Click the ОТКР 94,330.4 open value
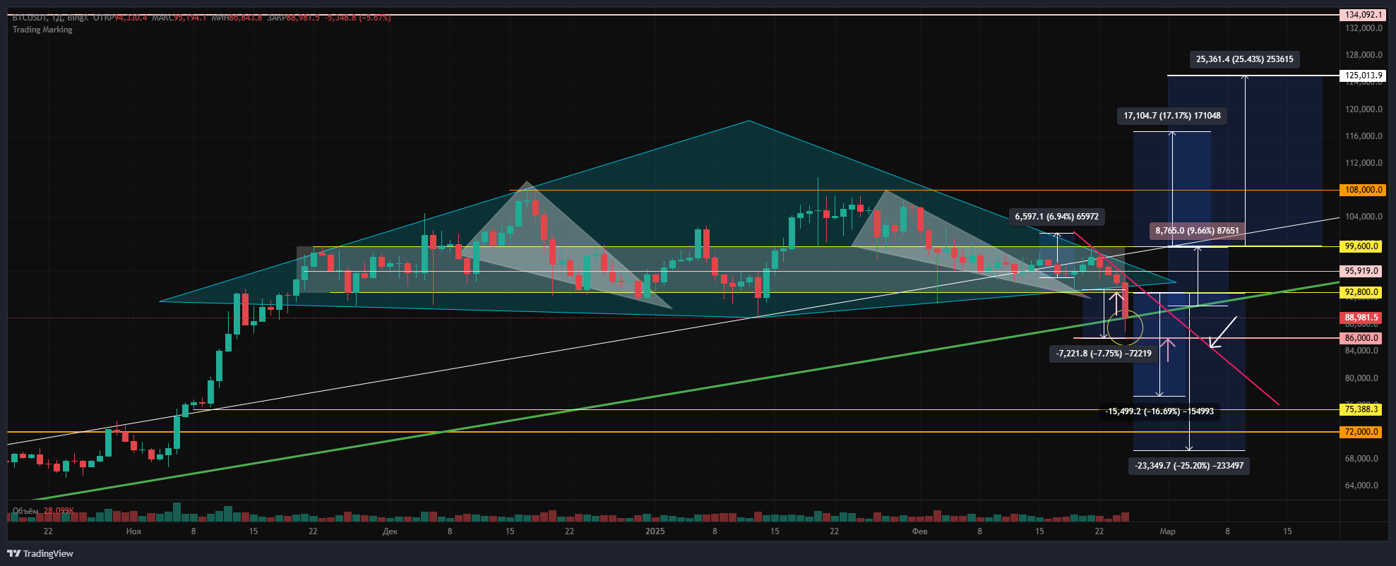The image size is (1396, 566). 121,18
